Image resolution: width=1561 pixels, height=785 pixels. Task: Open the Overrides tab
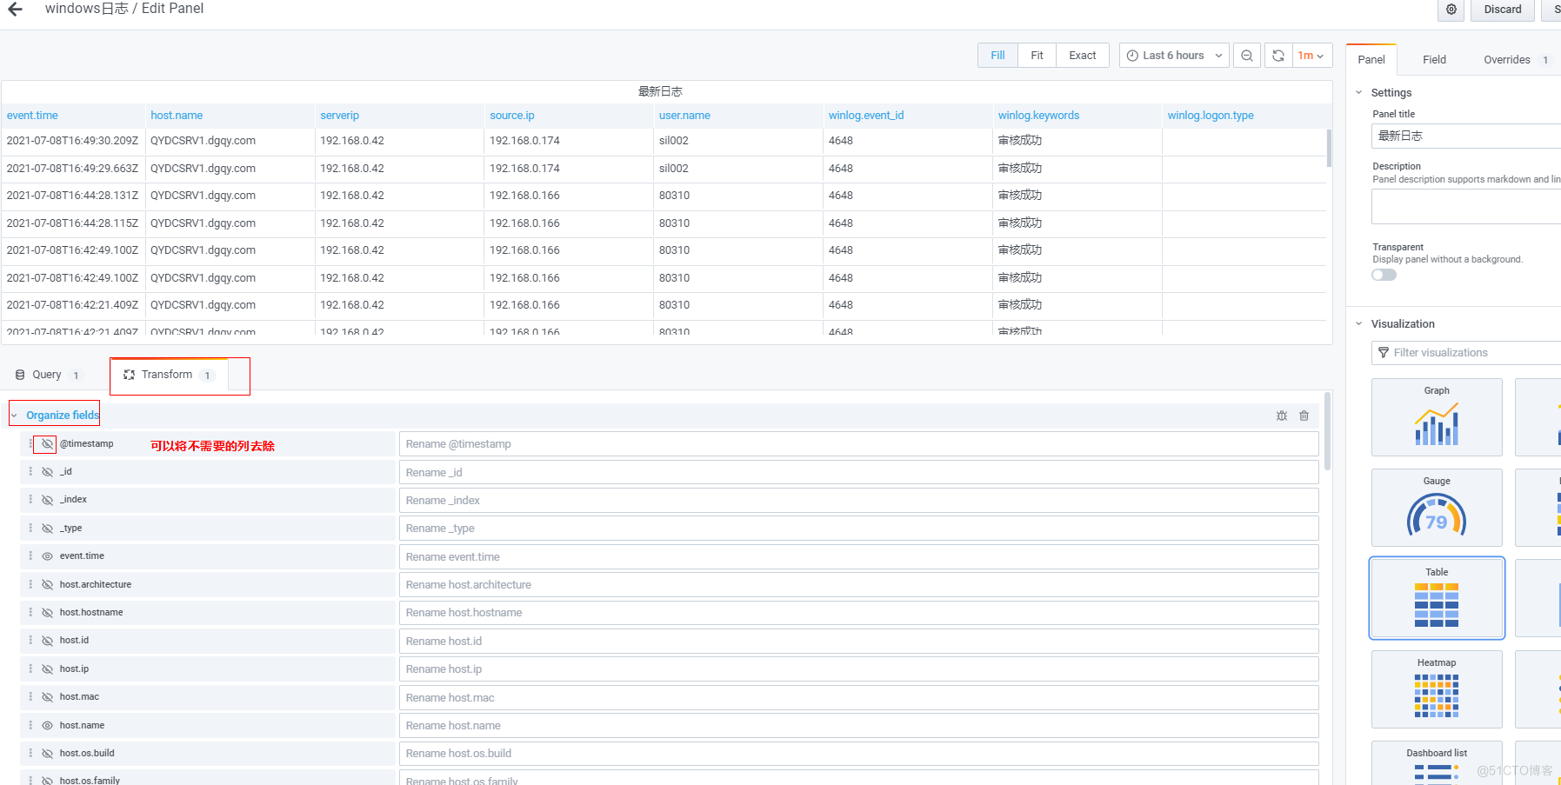tap(1515, 60)
